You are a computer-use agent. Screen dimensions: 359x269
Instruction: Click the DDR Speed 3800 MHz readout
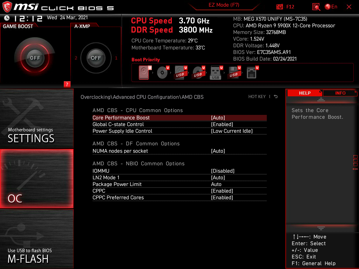172,30
